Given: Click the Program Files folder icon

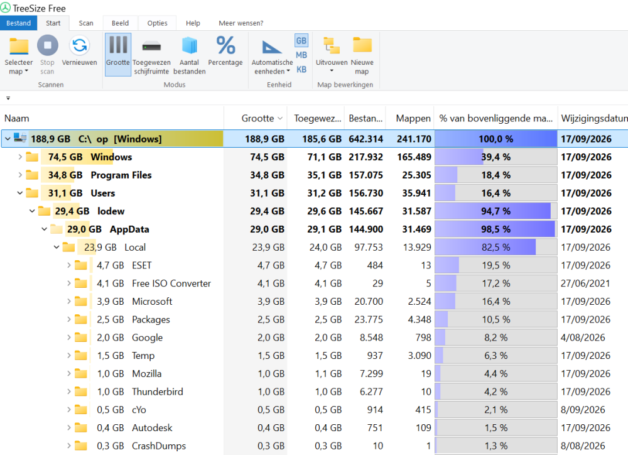Looking at the screenshot, I should (x=32, y=174).
